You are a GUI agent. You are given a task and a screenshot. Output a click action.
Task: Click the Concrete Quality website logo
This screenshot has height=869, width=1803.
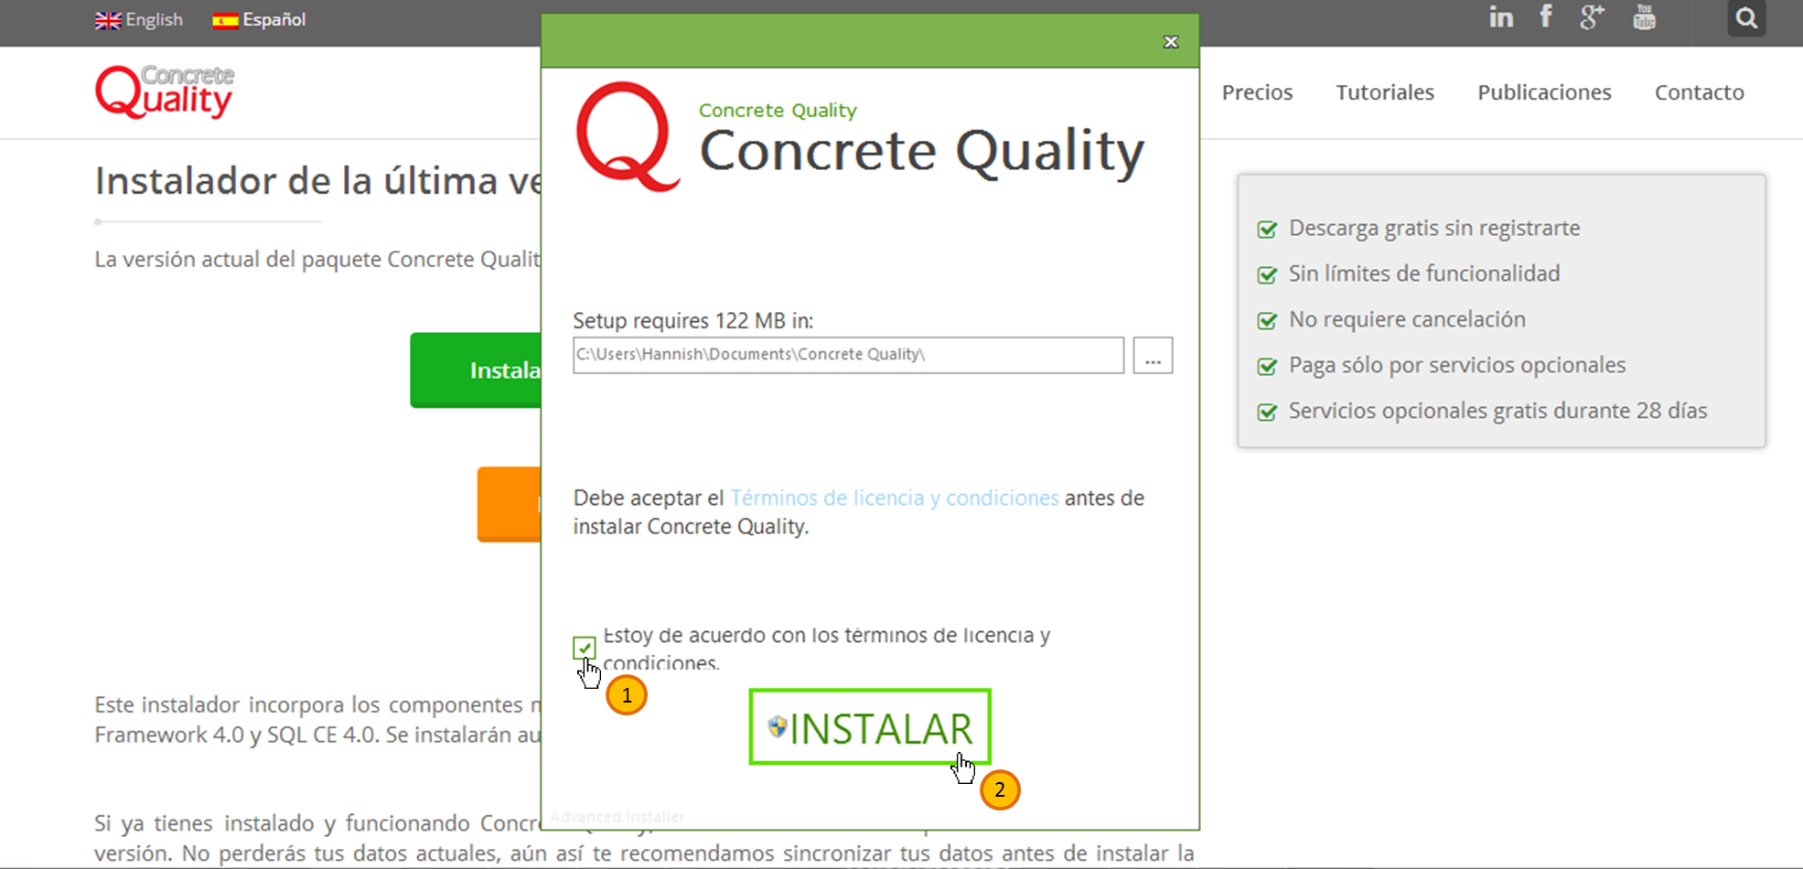click(165, 92)
